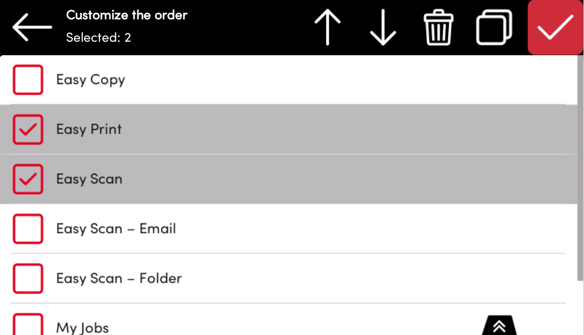Choose the Easy Scan – Email entry
584x335 pixels.
(116, 229)
